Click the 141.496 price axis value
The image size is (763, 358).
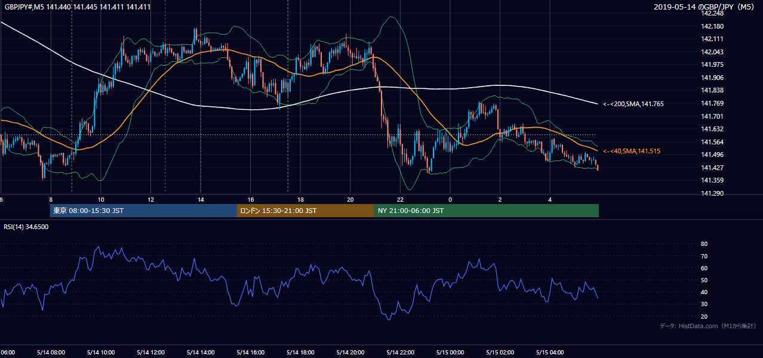coord(712,155)
